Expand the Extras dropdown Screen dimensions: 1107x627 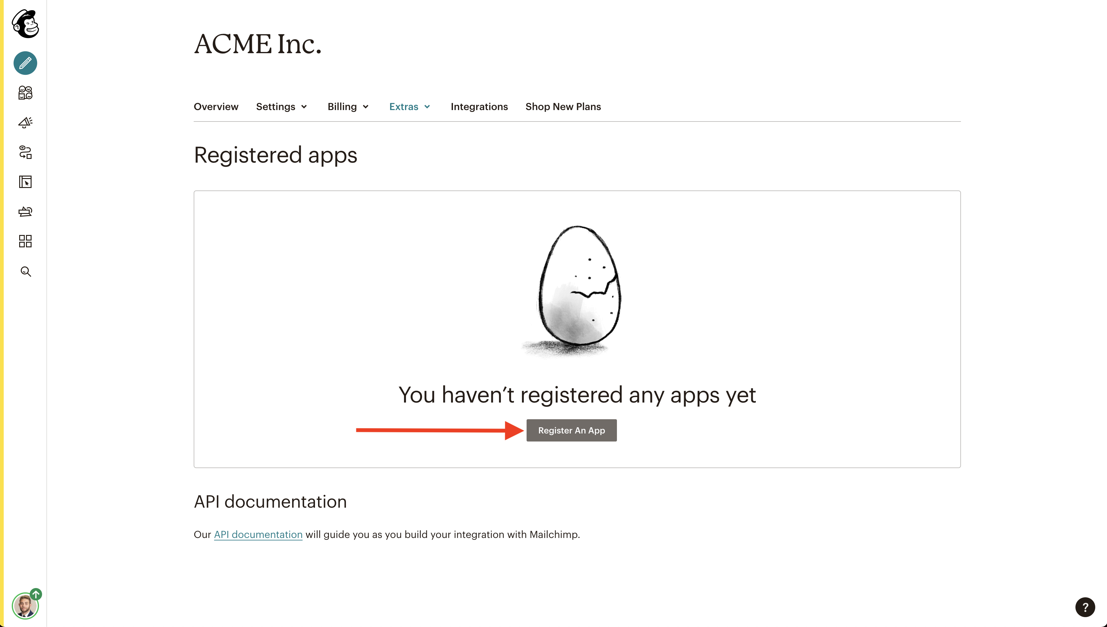pos(410,107)
